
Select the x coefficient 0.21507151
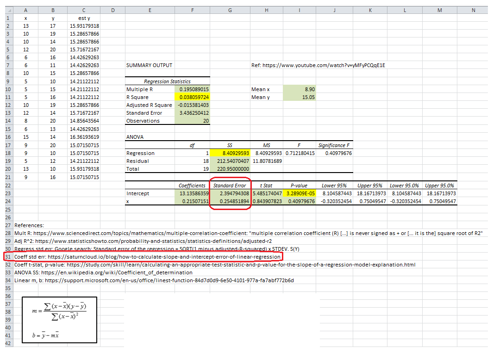[193, 201]
